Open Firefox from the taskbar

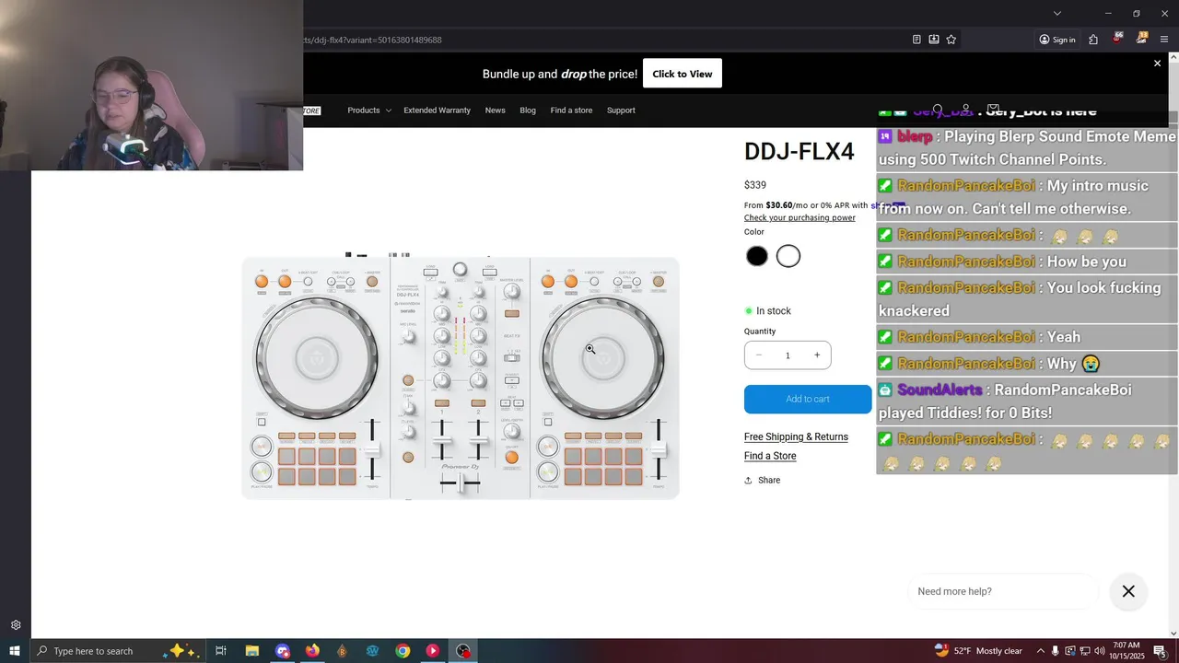coord(312,651)
